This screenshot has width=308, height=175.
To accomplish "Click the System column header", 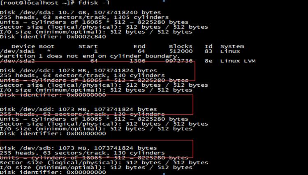I will (232, 47).
